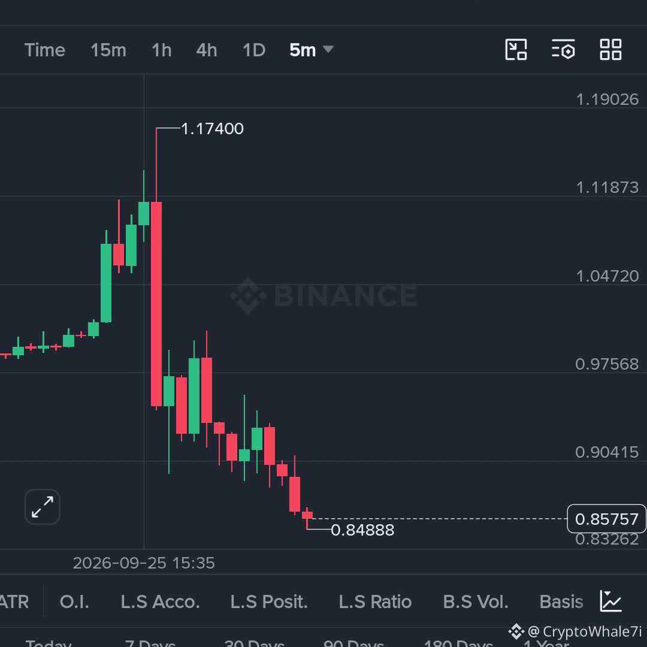Toggle the L.S Posit. indicator
The width and height of the screenshot is (647, 647).
tap(269, 601)
